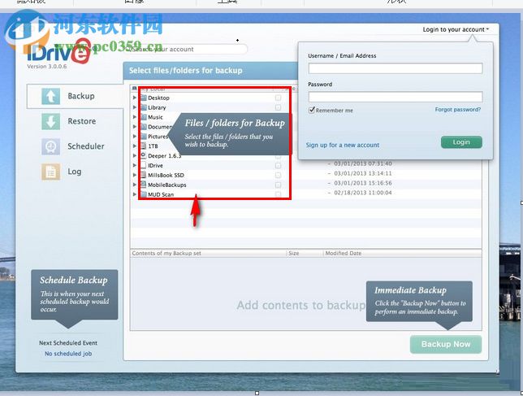The height and width of the screenshot is (396, 523).
Task: Click the 03/01/2013 15:16:56 date cell
Action: pos(363,183)
